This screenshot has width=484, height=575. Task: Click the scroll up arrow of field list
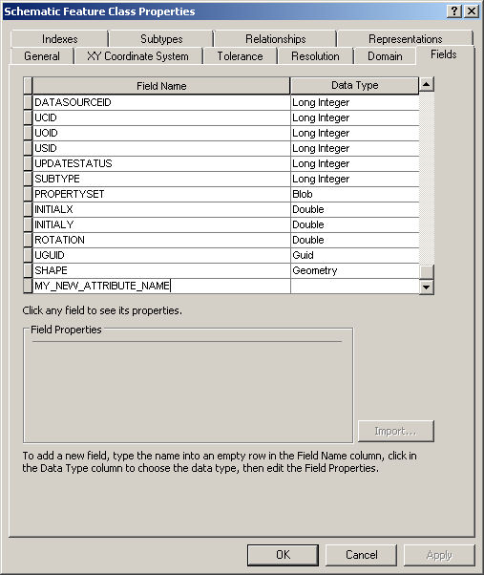tap(427, 84)
